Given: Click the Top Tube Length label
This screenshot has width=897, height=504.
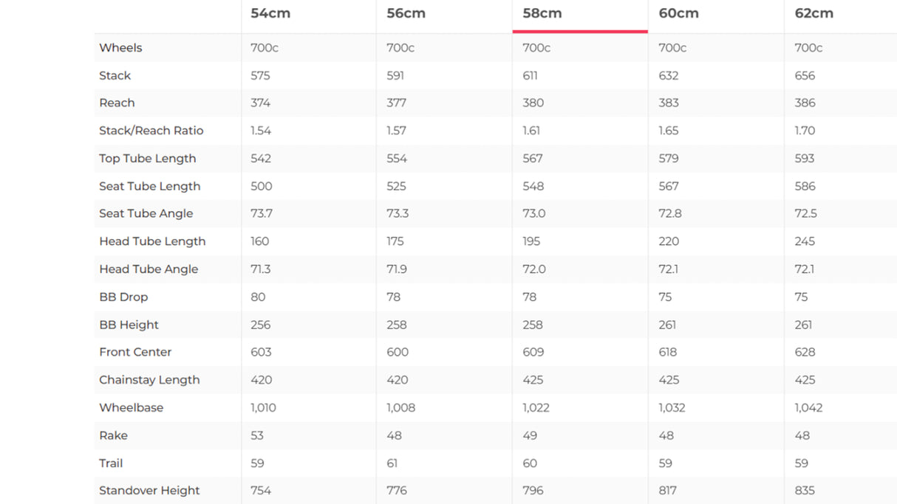Looking at the screenshot, I should pos(147,159).
